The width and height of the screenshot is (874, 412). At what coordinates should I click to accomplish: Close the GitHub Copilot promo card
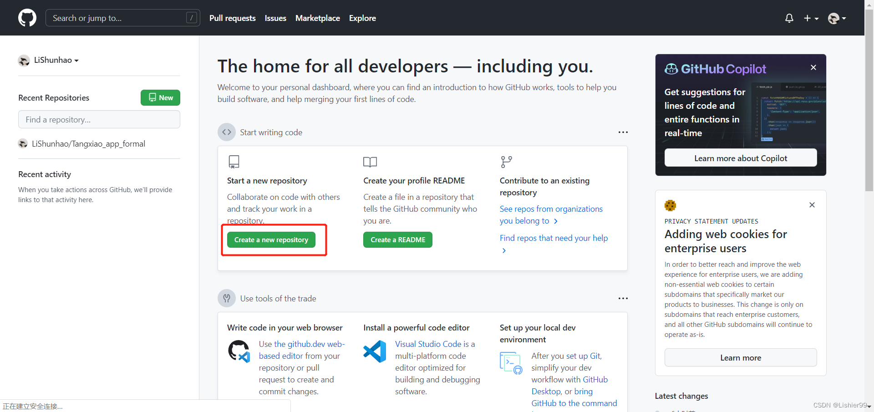pyautogui.click(x=813, y=67)
